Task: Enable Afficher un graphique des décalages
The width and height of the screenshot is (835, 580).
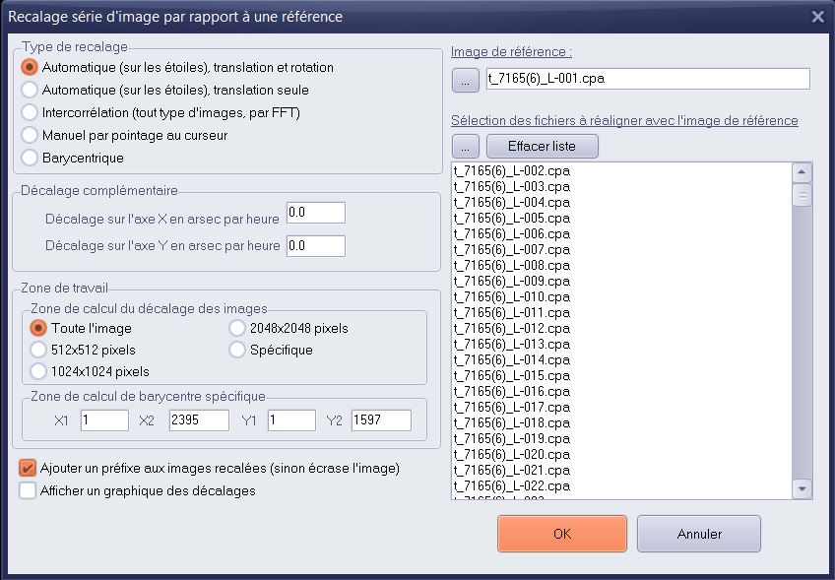Action: tap(28, 490)
